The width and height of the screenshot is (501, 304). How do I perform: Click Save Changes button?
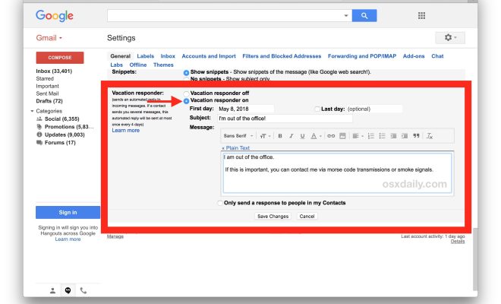point(273,217)
